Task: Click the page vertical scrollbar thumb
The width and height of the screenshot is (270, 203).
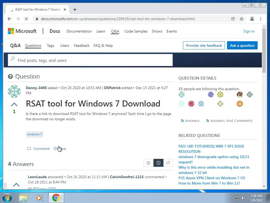Action: [264, 50]
